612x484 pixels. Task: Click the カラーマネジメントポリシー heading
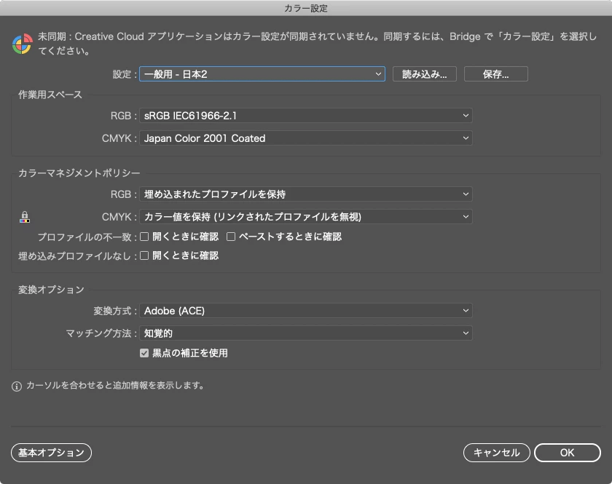coord(79,173)
